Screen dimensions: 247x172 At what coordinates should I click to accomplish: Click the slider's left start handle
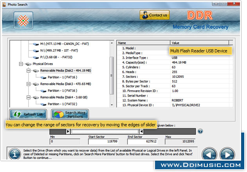68,131
